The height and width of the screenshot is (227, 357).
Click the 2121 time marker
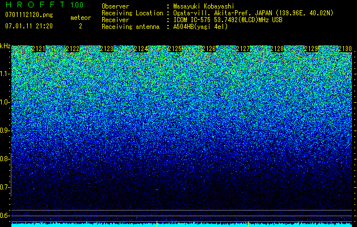[39, 49]
